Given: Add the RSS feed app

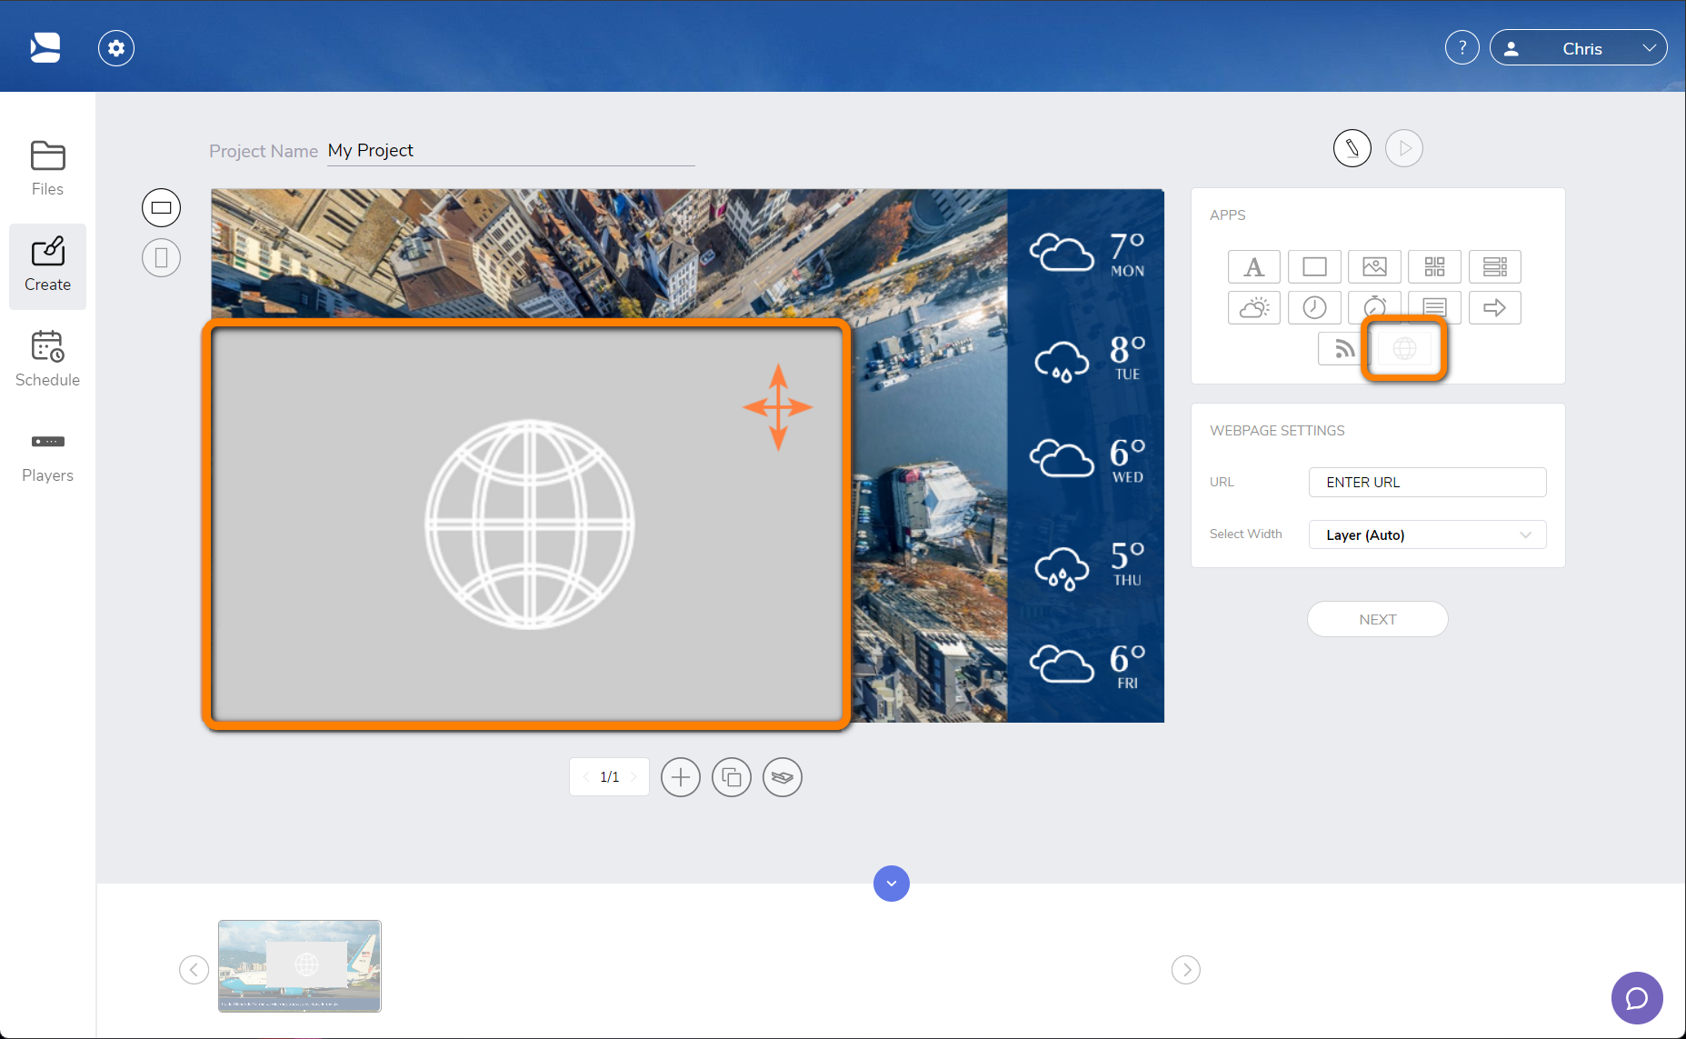Looking at the screenshot, I should (1342, 348).
